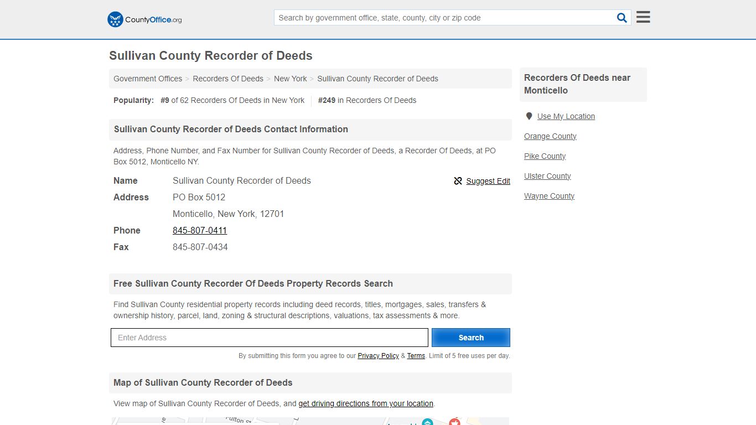This screenshot has width=756, height=425.
Task: Open Sullivan County Recorder of Deeds breadcrumb
Action: tap(377, 79)
